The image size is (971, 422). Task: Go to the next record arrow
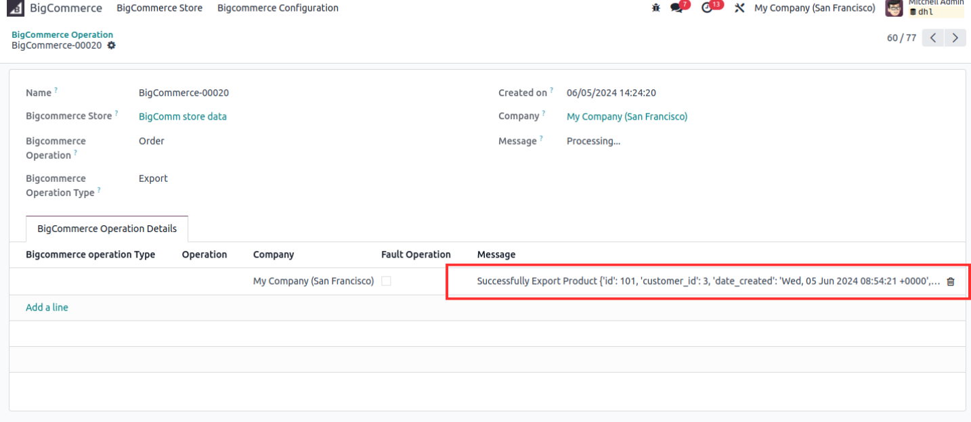tap(955, 38)
